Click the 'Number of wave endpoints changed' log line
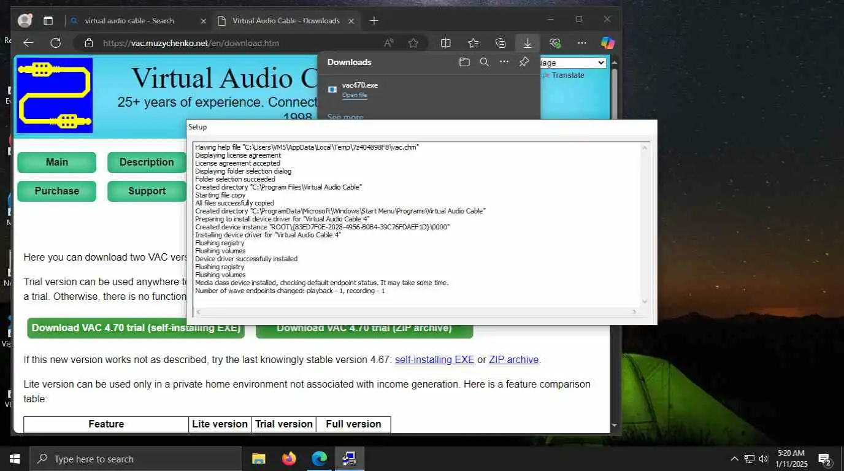844x471 pixels. click(290, 291)
